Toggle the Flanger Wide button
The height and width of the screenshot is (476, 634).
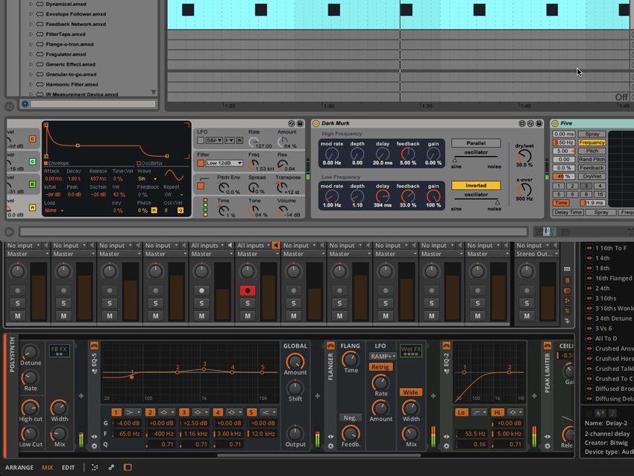410,392
